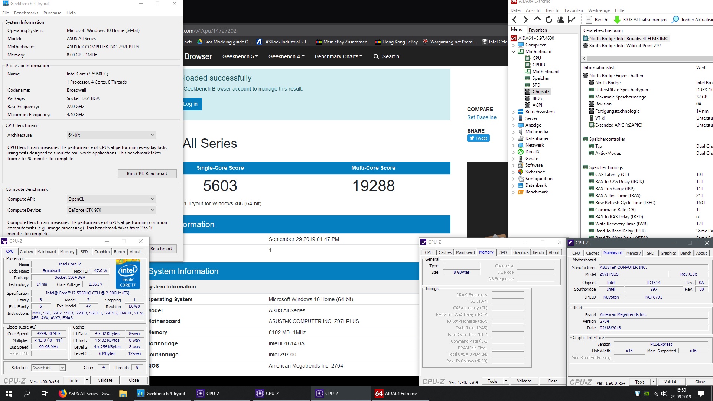This screenshot has width=713, height=401.
Task: Click browser address bar URL
Action: tap(210, 31)
